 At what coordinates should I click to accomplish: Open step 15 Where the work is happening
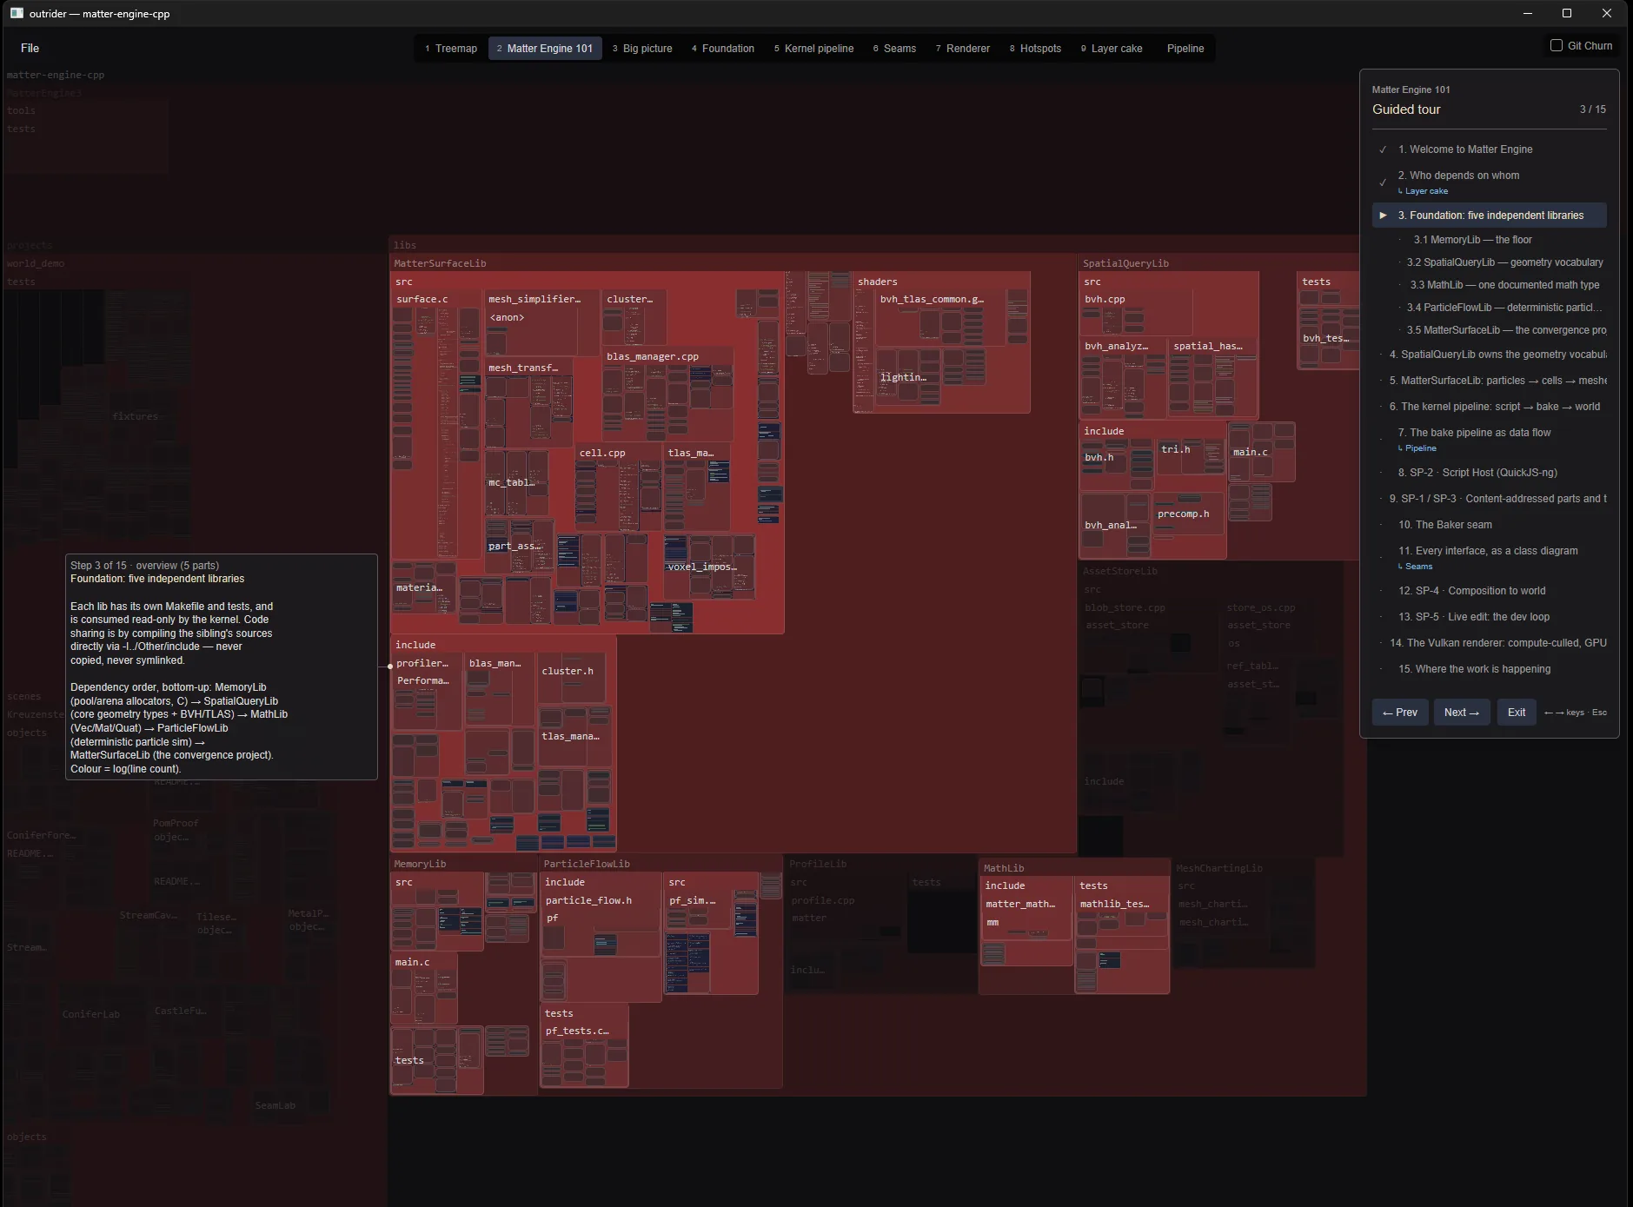1490,669
